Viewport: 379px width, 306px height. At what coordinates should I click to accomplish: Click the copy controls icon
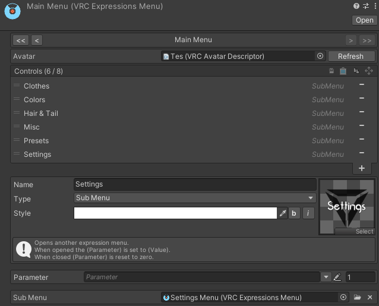(331, 71)
